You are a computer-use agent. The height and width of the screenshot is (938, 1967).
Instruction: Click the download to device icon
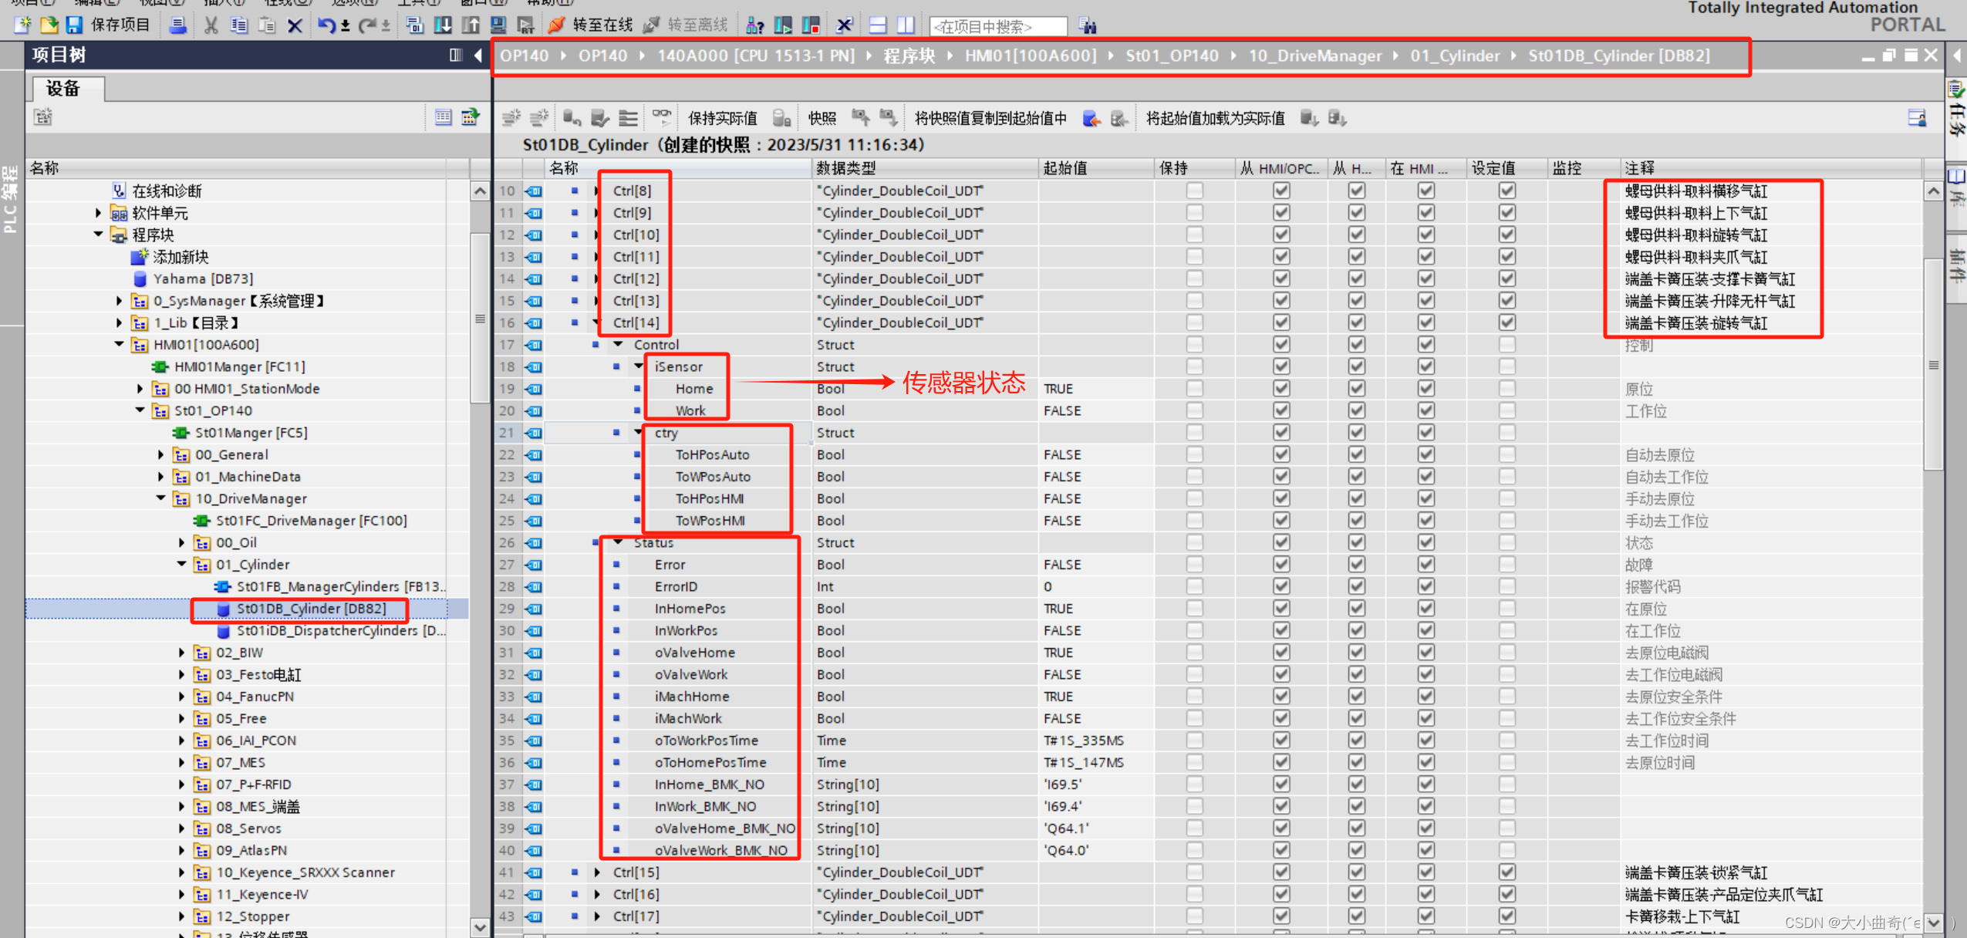tap(443, 25)
